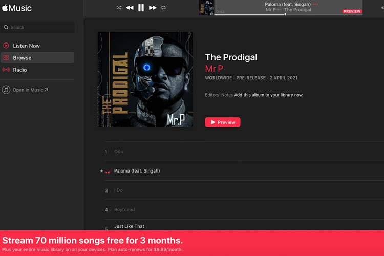Play track 1 Odo
This screenshot has height=256, width=384.
click(x=244, y=152)
